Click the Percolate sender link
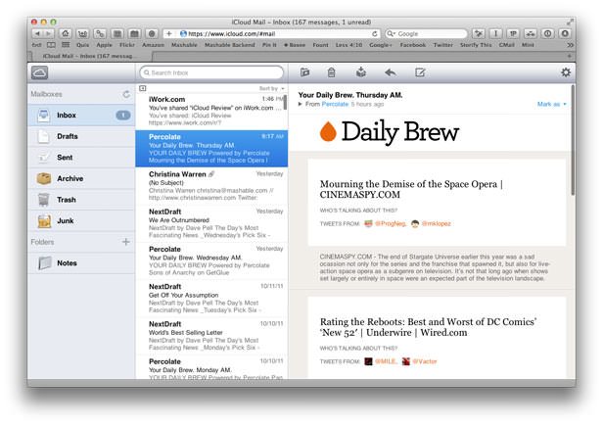 [335, 104]
